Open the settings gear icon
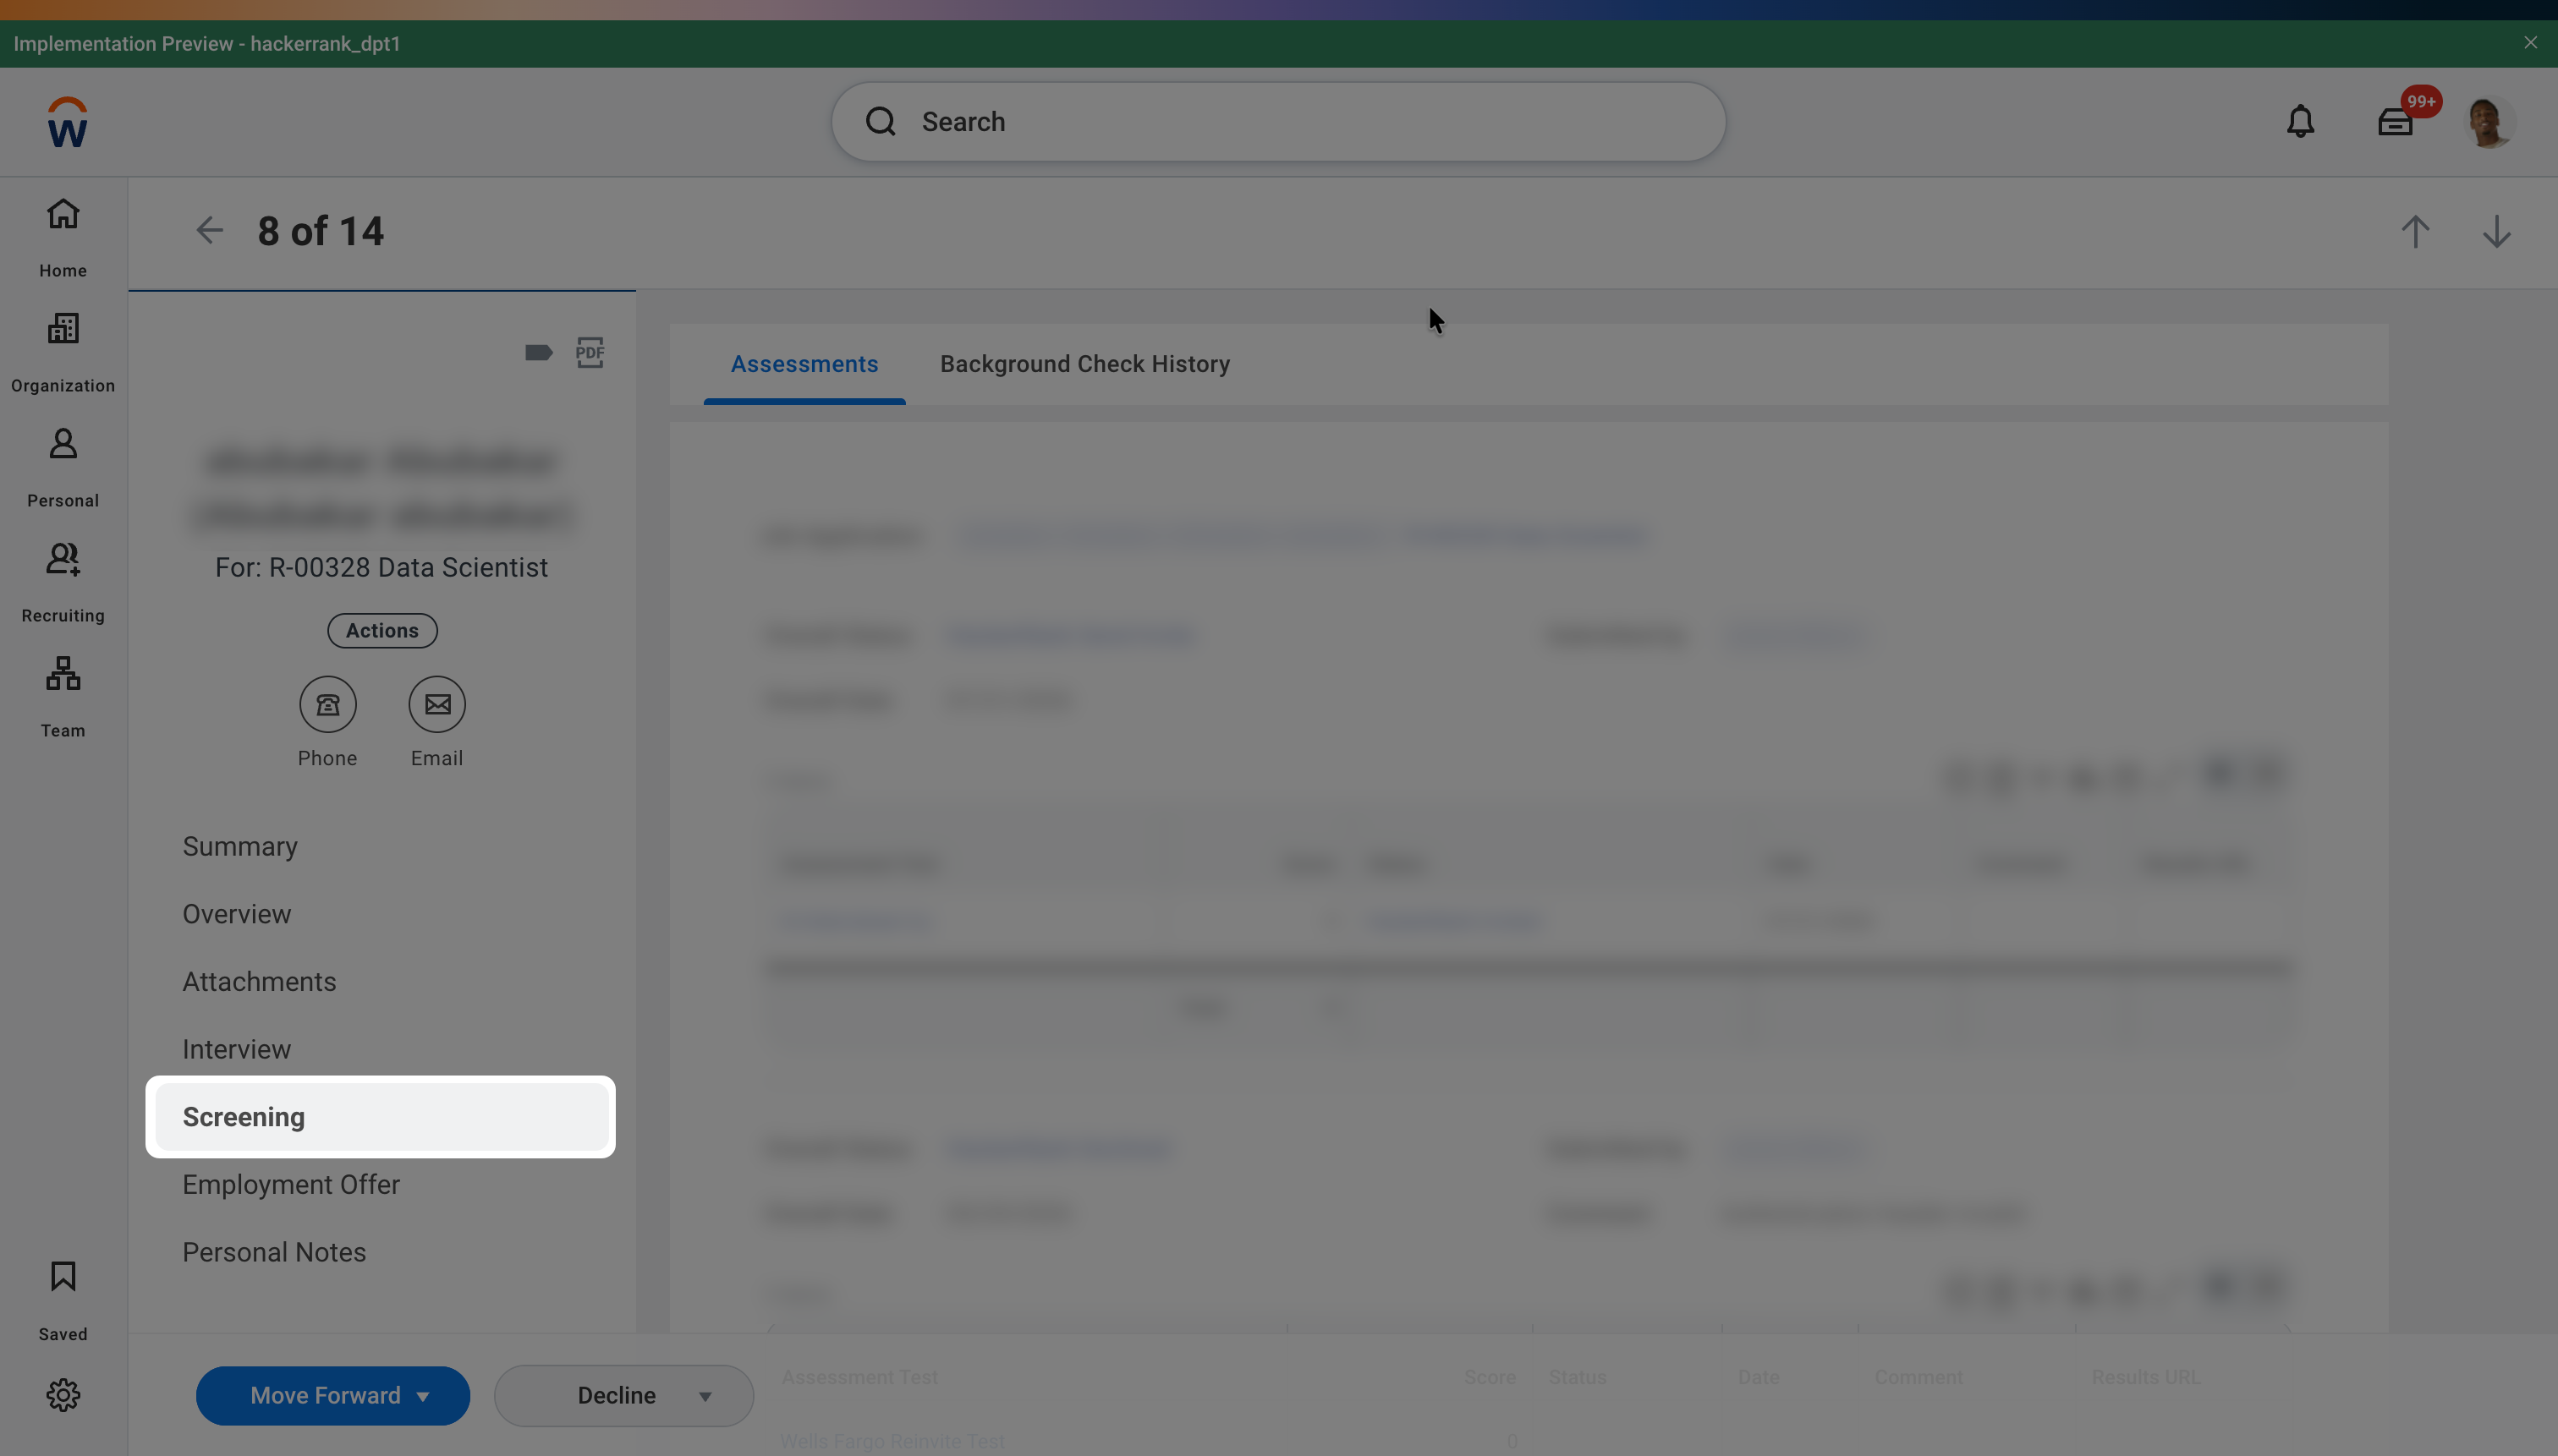The height and width of the screenshot is (1456, 2558). click(63, 1395)
